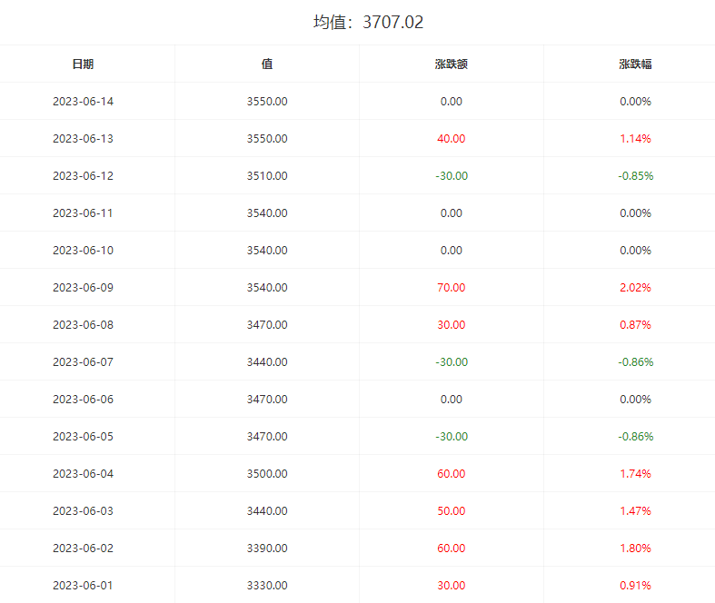
Task: Select the value 3500.00
Action: click(x=267, y=474)
